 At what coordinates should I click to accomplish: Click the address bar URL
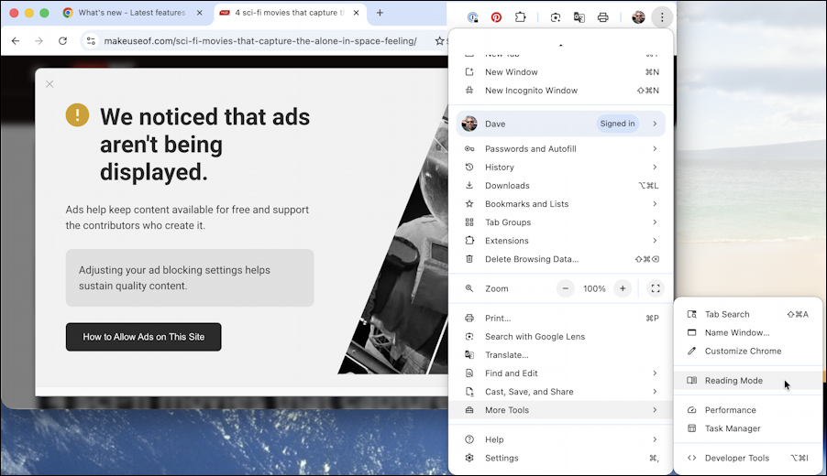click(x=260, y=41)
